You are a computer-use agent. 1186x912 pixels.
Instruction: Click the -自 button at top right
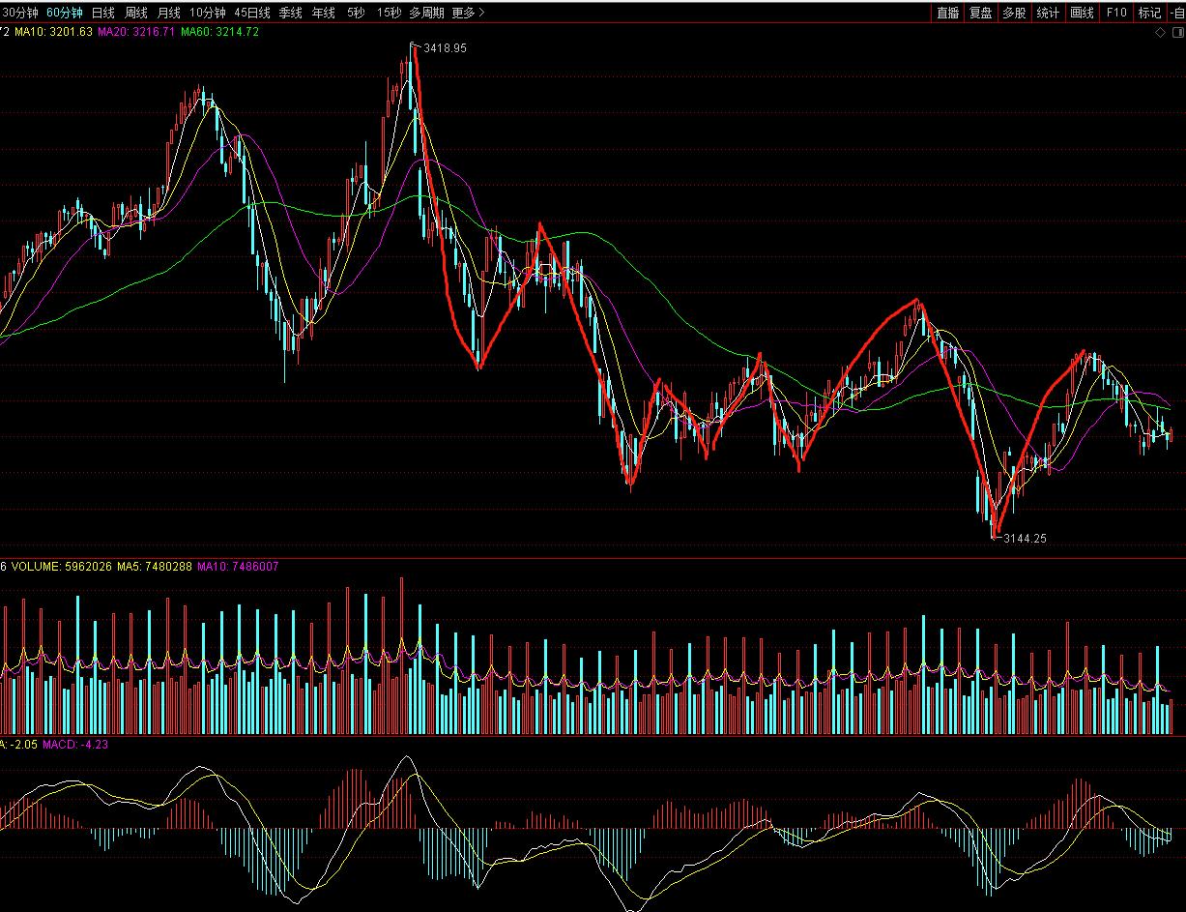pyautogui.click(x=1176, y=13)
